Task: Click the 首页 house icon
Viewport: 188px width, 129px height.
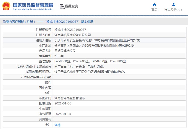Action: pos(154,5)
